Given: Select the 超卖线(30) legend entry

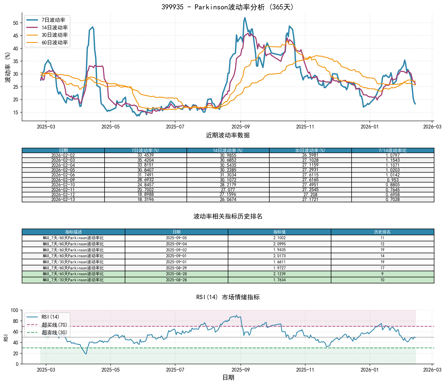Looking at the screenshot, I should [x=54, y=332].
